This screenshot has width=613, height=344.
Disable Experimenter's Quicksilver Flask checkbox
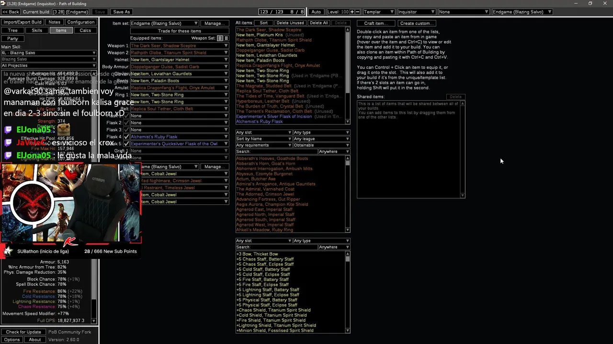pyautogui.click(x=126, y=144)
